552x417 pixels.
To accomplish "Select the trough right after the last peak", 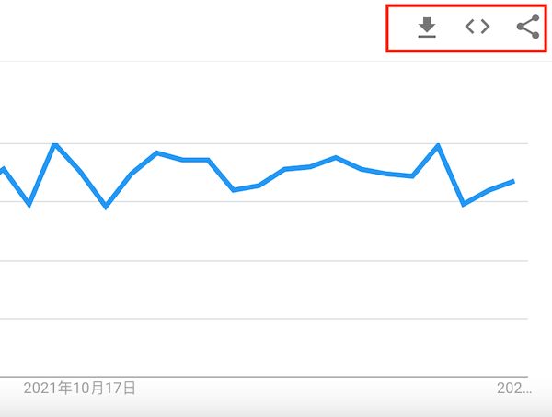I will [x=464, y=204].
